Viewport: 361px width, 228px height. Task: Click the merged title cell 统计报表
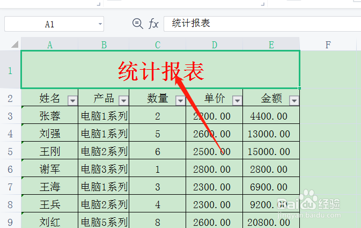point(160,70)
